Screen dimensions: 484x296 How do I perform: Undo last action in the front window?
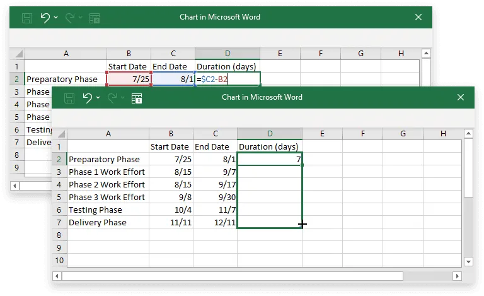(x=88, y=98)
